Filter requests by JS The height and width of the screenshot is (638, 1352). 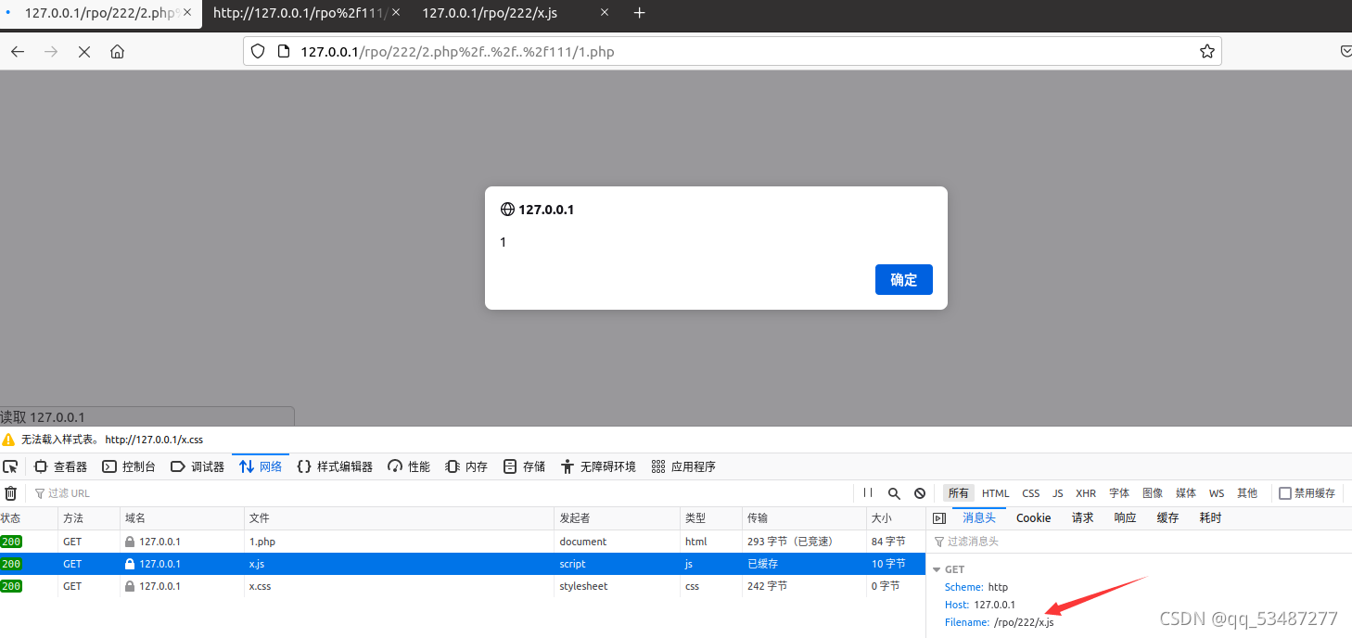(x=1058, y=493)
